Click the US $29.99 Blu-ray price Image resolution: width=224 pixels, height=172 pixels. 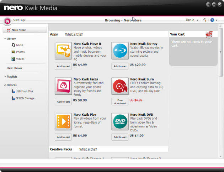click(x=138, y=65)
